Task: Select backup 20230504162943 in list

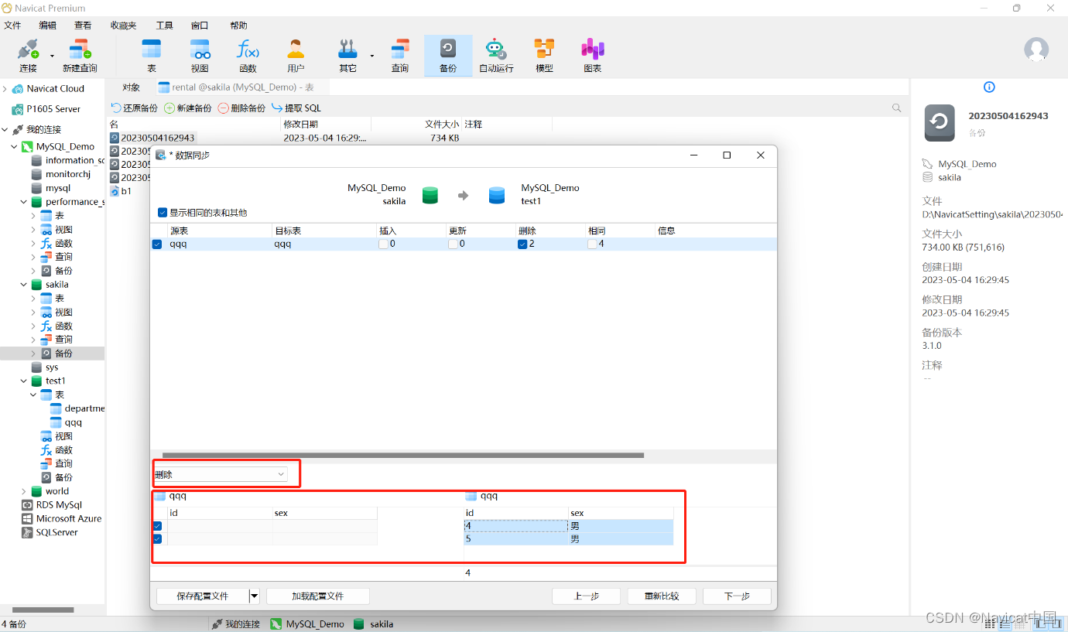Action: pos(152,138)
